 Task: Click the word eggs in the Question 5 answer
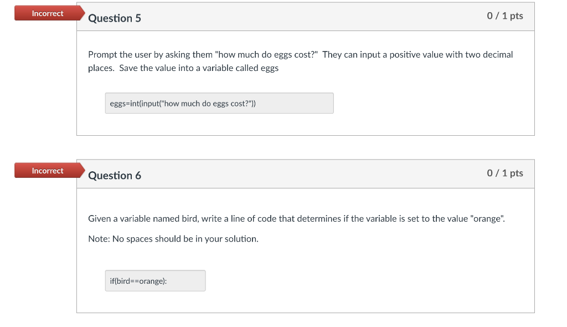(116, 103)
